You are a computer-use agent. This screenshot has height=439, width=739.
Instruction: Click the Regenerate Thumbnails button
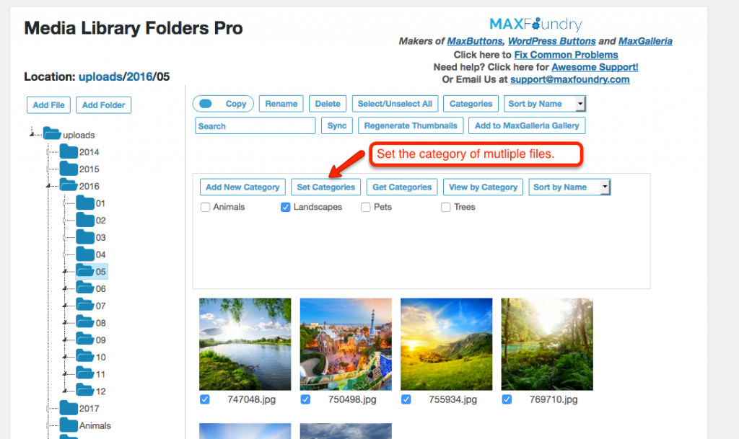(411, 125)
